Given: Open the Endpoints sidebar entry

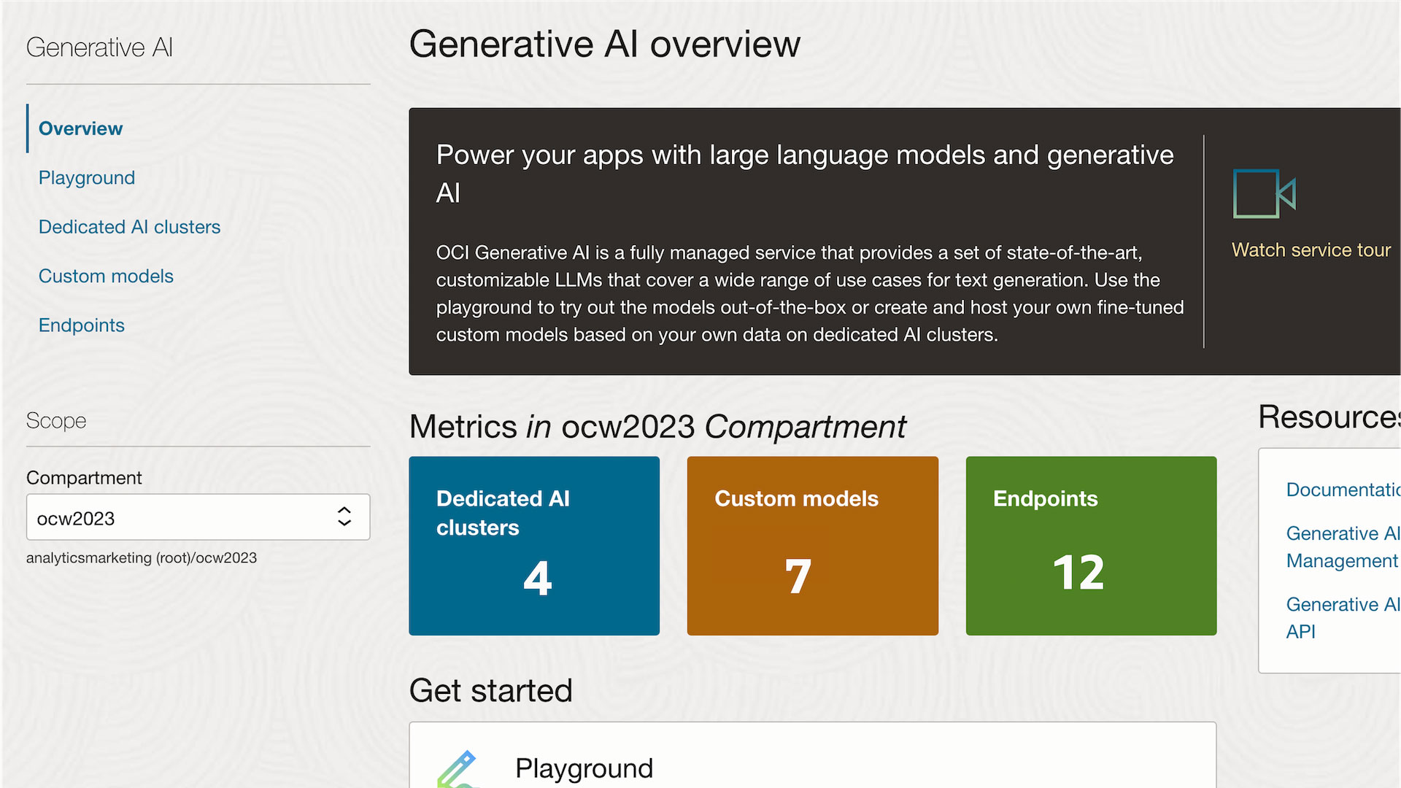Looking at the screenshot, I should click(81, 325).
